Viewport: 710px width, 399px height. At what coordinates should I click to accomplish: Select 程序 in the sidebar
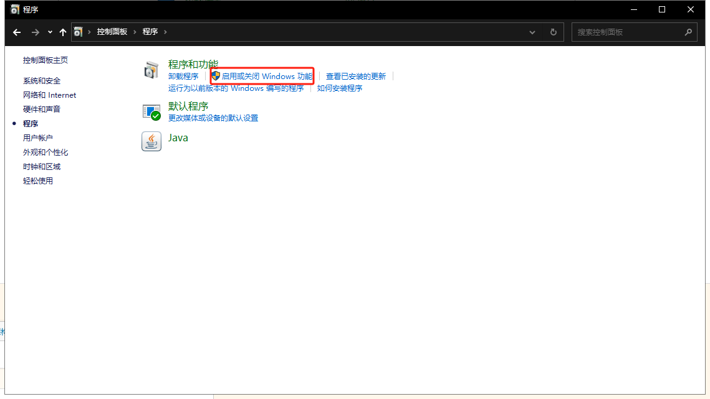pos(31,123)
